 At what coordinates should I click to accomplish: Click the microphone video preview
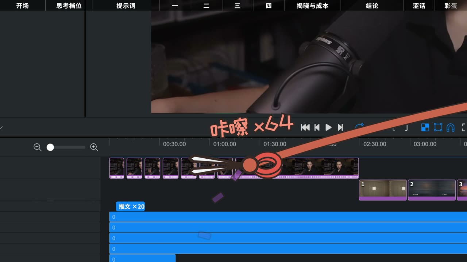[x=309, y=62]
